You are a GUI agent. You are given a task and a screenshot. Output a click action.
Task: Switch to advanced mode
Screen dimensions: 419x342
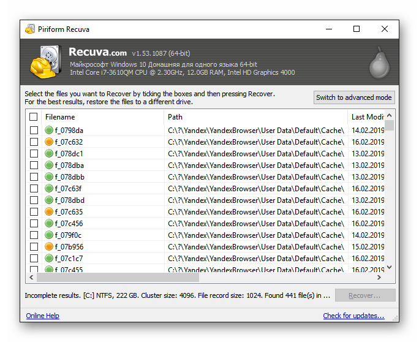click(x=354, y=97)
